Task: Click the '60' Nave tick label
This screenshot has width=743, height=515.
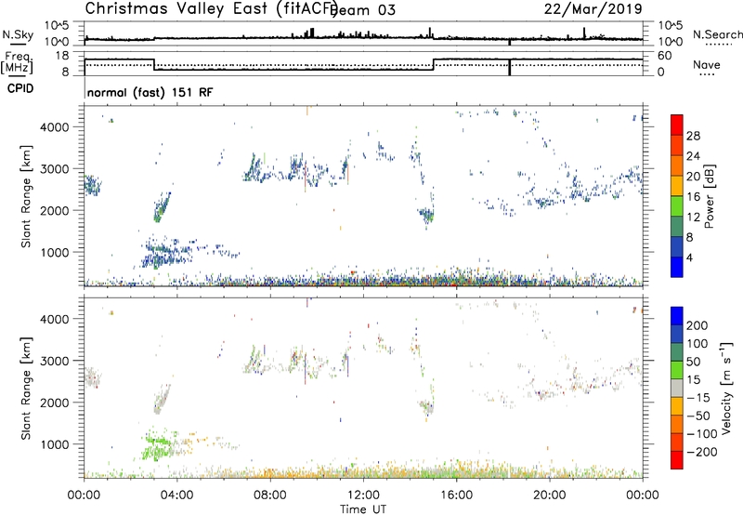Action: [664, 56]
